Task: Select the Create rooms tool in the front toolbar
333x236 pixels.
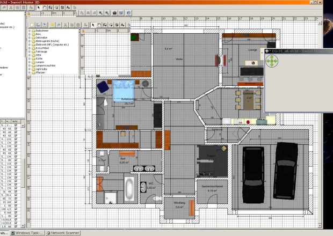Action: pos(111,25)
